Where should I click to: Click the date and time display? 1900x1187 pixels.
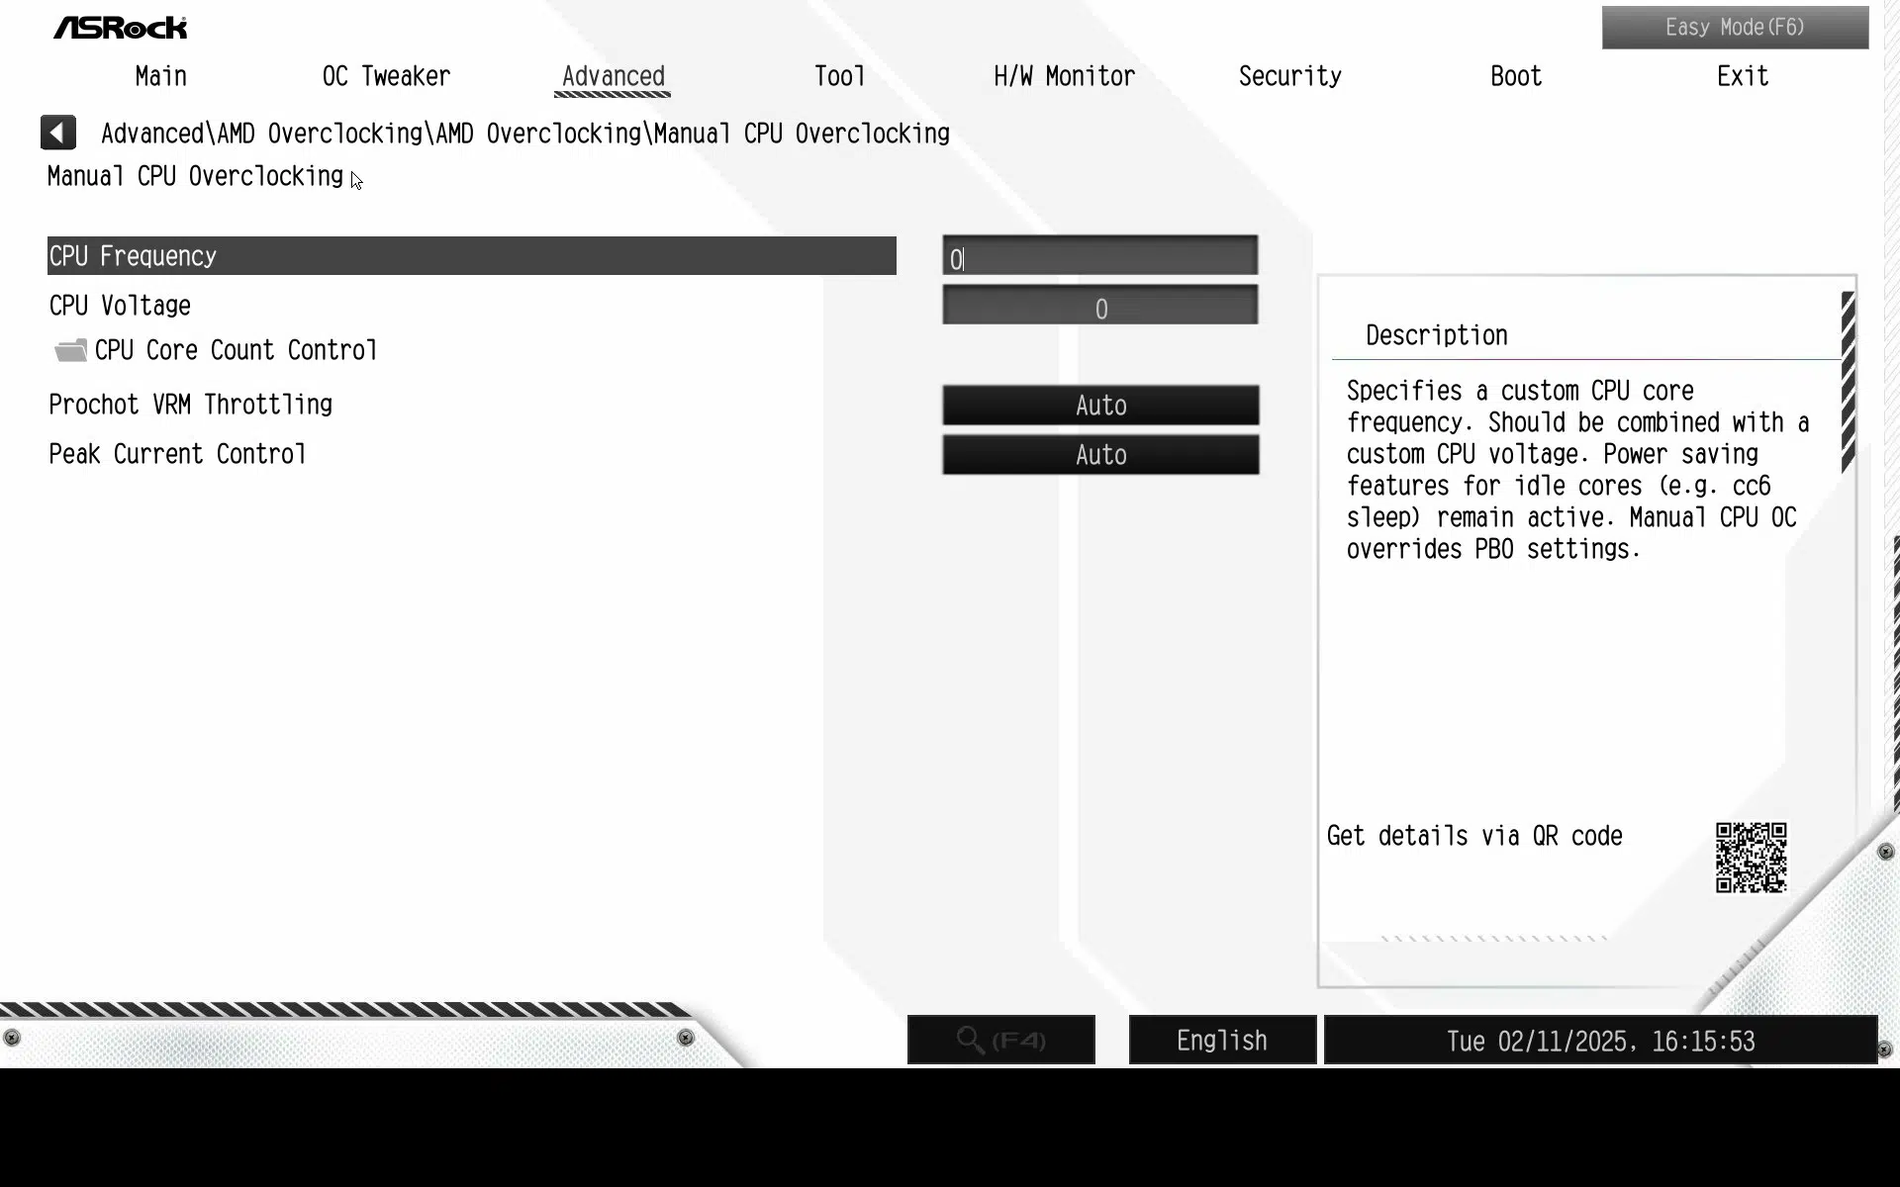pyautogui.click(x=1600, y=1040)
